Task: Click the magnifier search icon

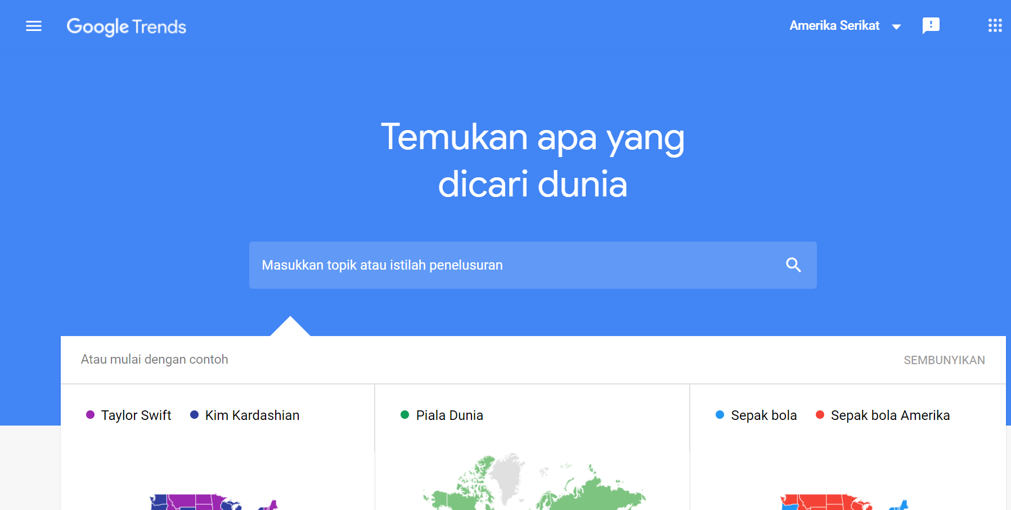Action: coord(793,265)
